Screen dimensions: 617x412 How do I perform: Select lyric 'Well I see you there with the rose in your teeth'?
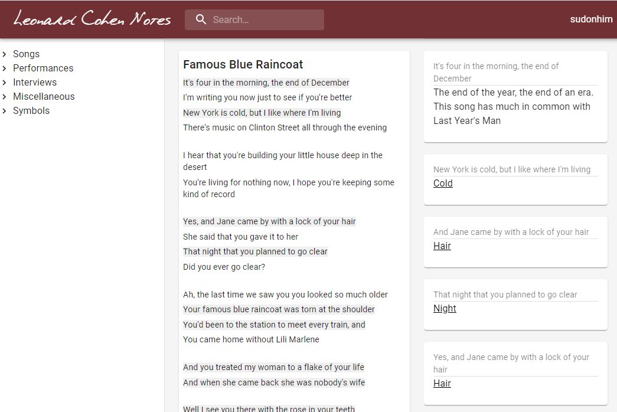pyautogui.click(x=269, y=409)
